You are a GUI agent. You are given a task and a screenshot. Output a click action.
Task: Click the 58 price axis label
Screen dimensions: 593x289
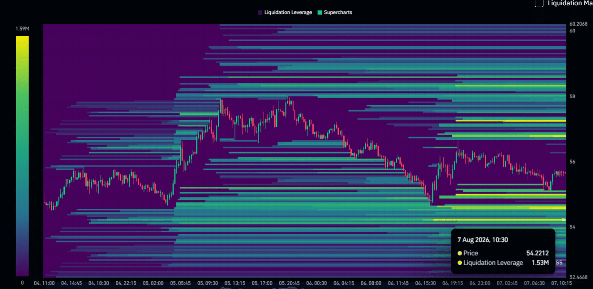(573, 96)
